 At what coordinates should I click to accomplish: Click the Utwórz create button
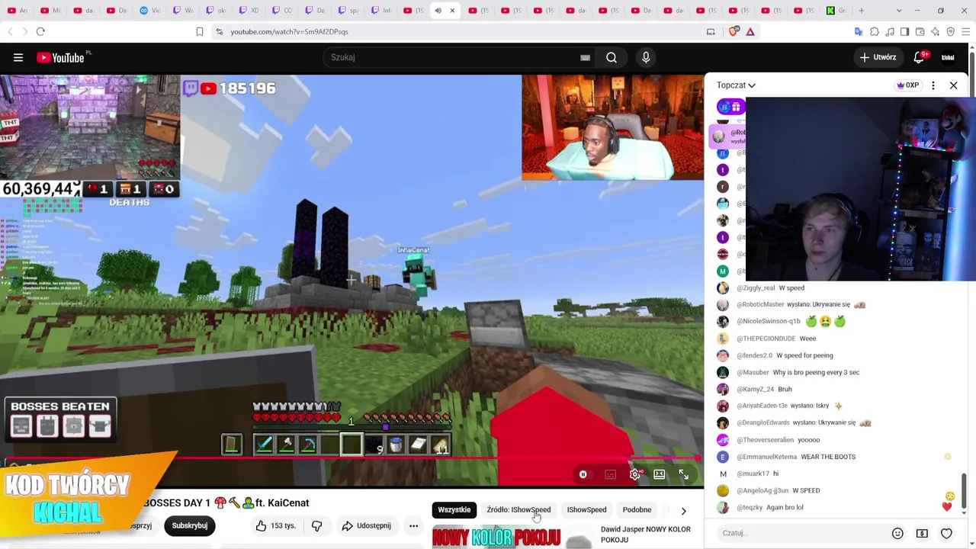pos(878,57)
